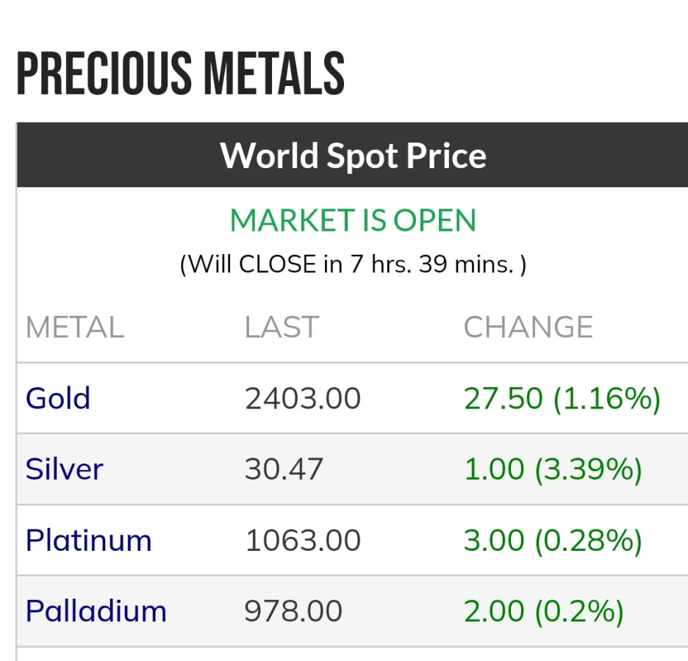Click Gold's (1.16%) percent change
The height and width of the screenshot is (661, 688).
point(606,399)
